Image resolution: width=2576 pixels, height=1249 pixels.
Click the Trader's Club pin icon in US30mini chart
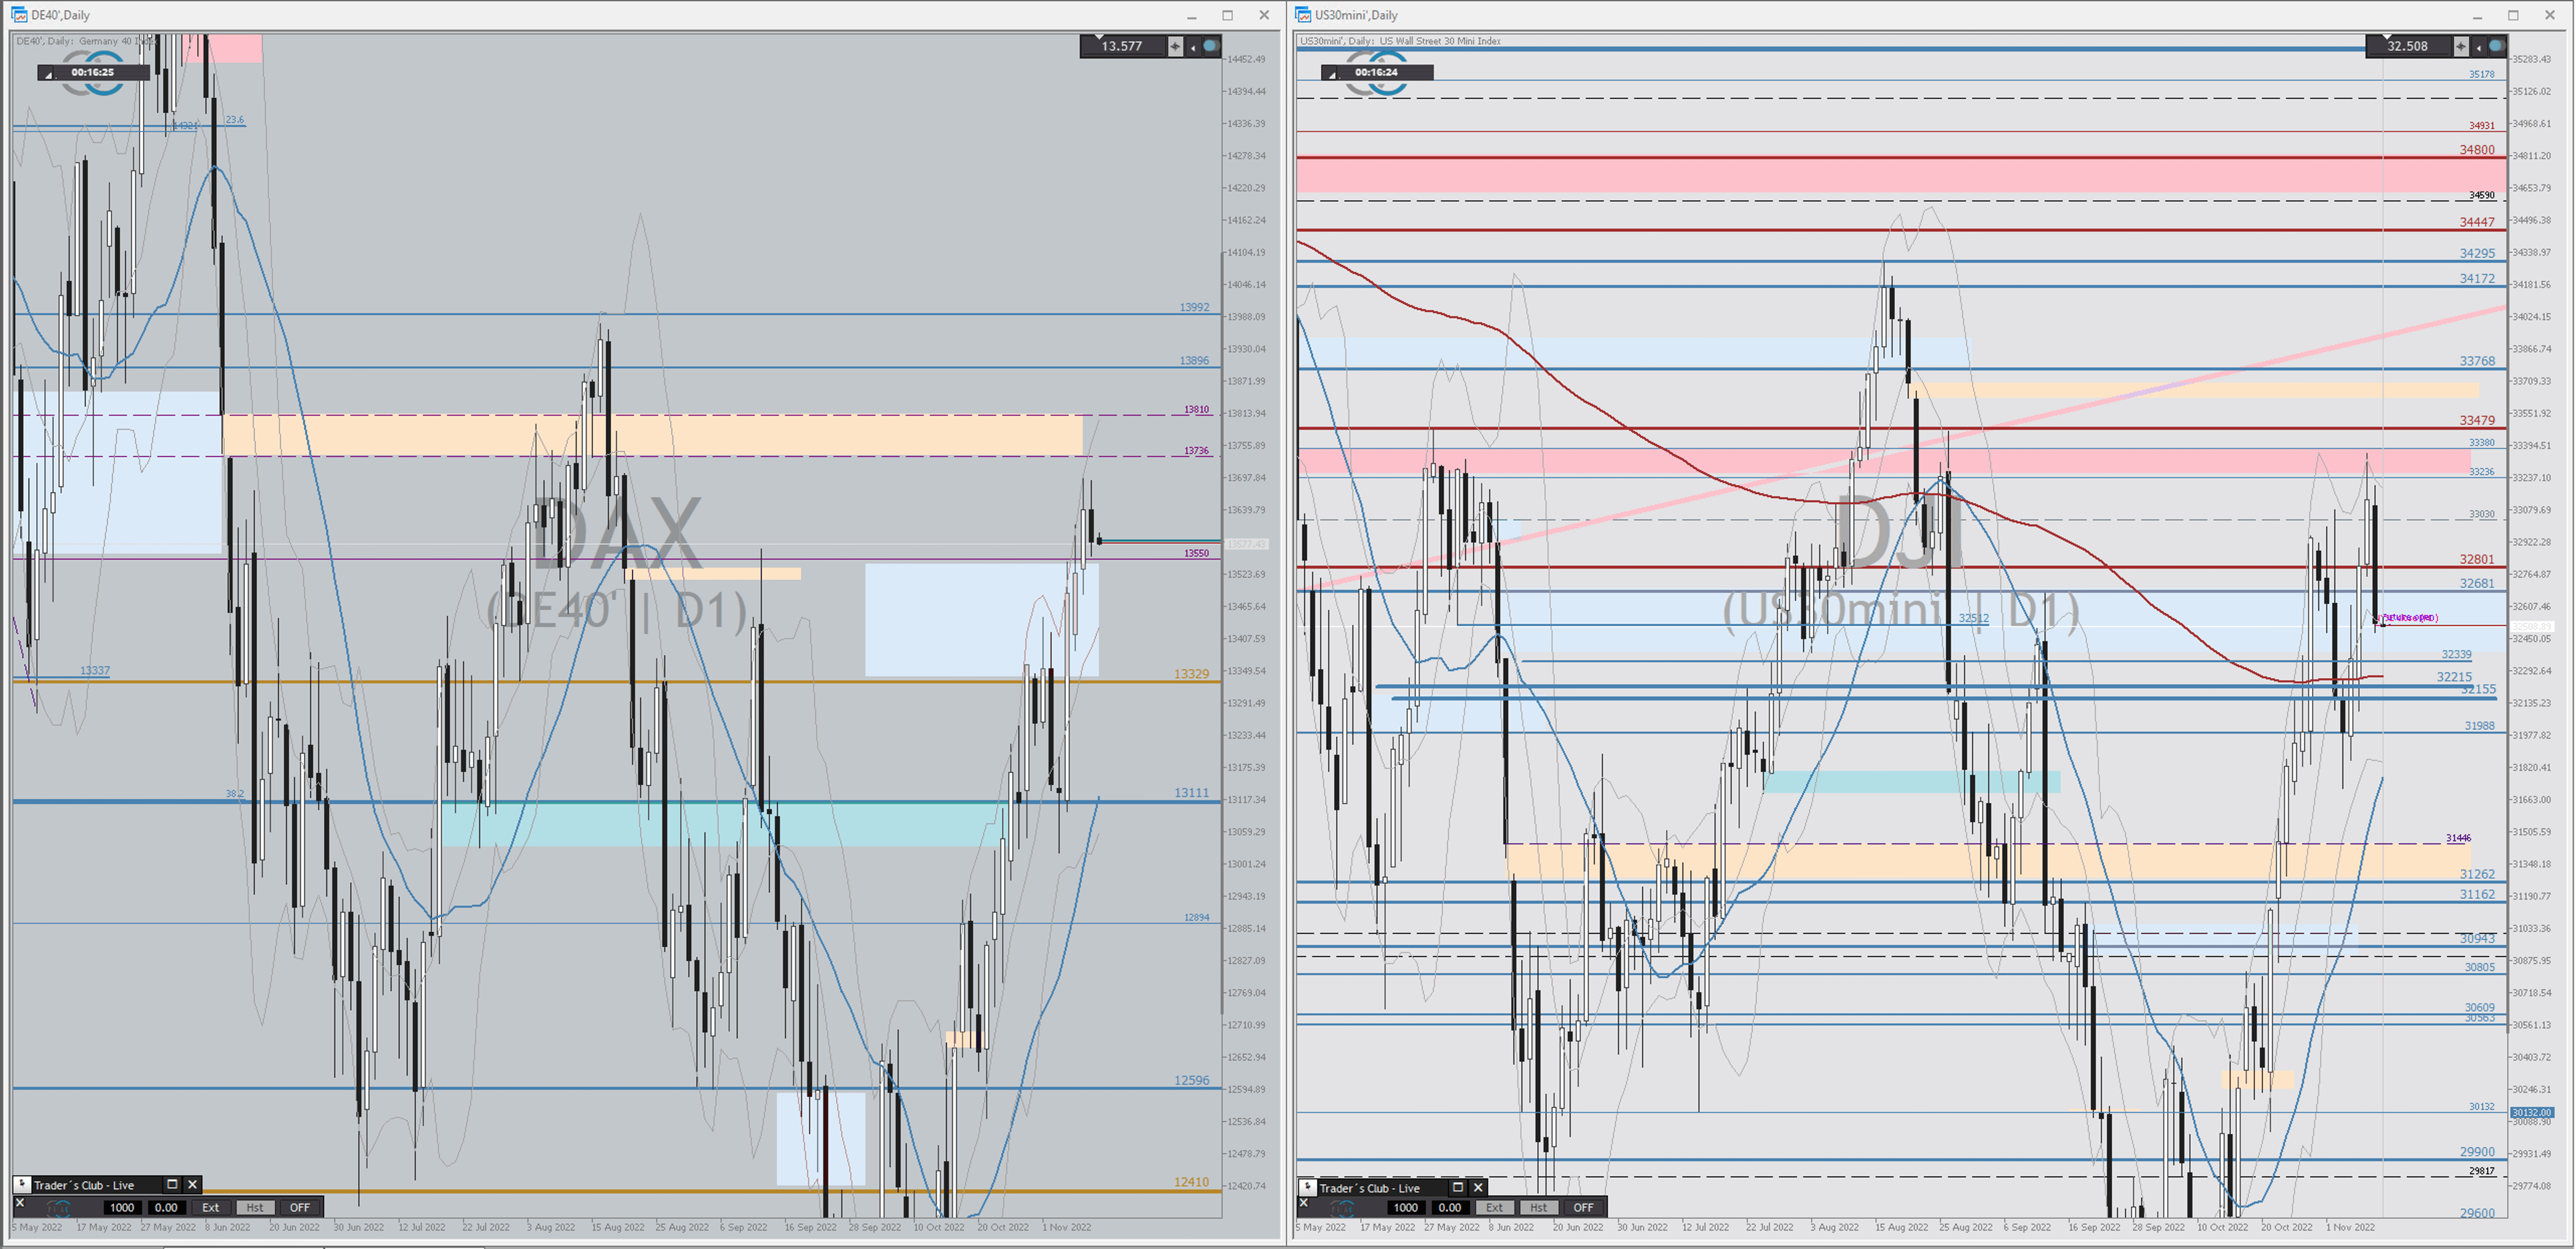[x=1308, y=1187]
